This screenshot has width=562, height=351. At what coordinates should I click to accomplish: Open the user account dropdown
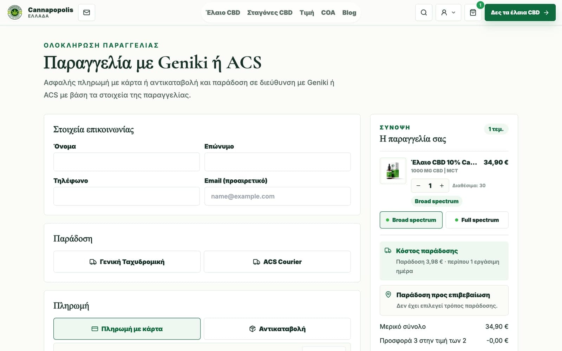pyautogui.click(x=448, y=13)
